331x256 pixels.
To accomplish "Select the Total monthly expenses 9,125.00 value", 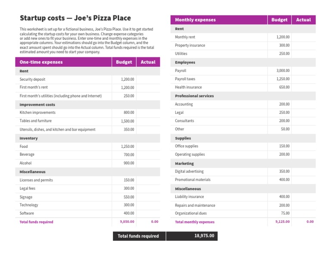I will [x=282, y=222].
